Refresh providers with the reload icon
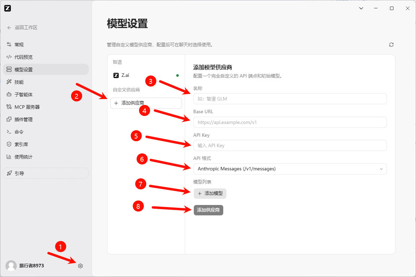The height and width of the screenshot is (277, 416). pyautogui.click(x=391, y=45)
